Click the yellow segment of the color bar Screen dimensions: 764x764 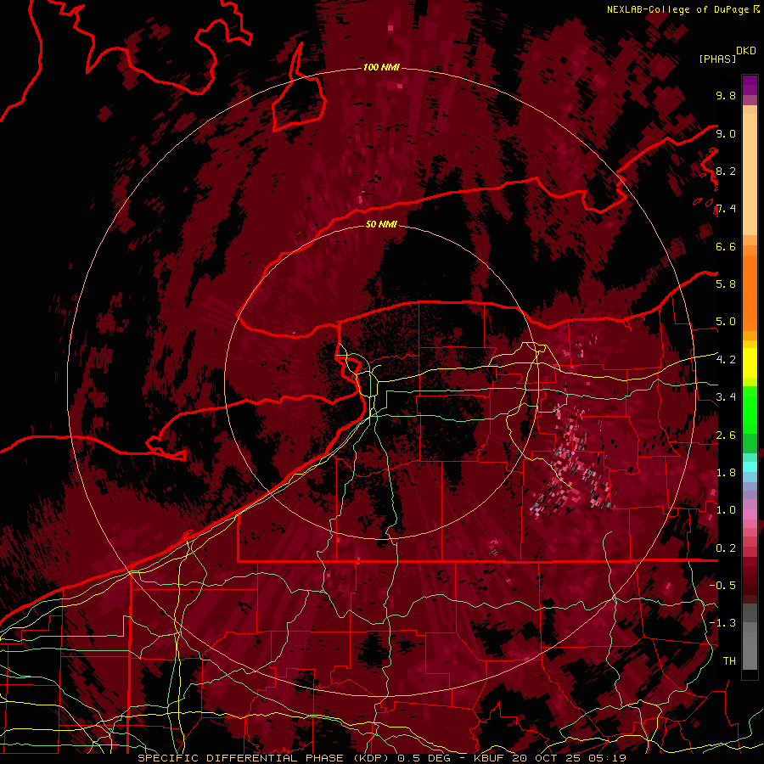coord(750,363)
